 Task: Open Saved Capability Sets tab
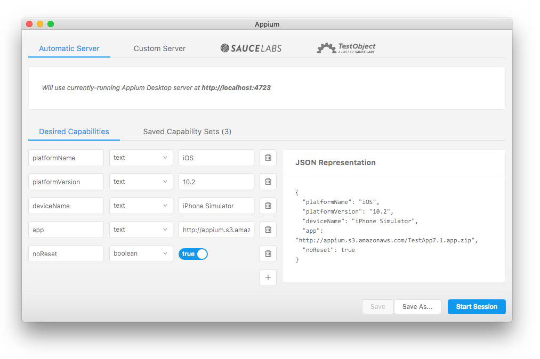coord(187,132)
